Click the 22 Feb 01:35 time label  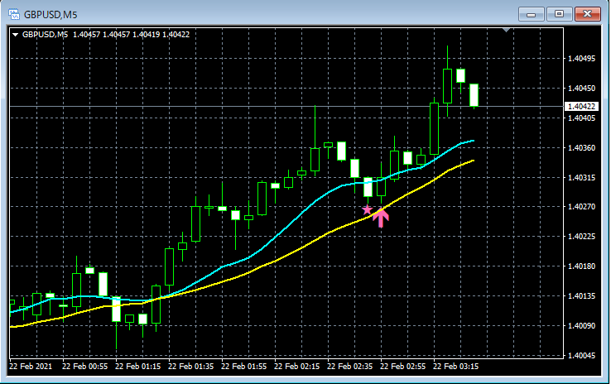click(190, 367)
